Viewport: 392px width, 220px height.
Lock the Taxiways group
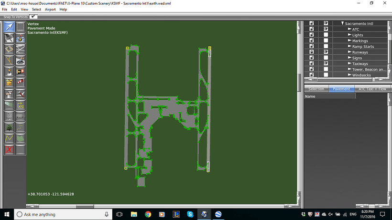(x=312, y=63)
